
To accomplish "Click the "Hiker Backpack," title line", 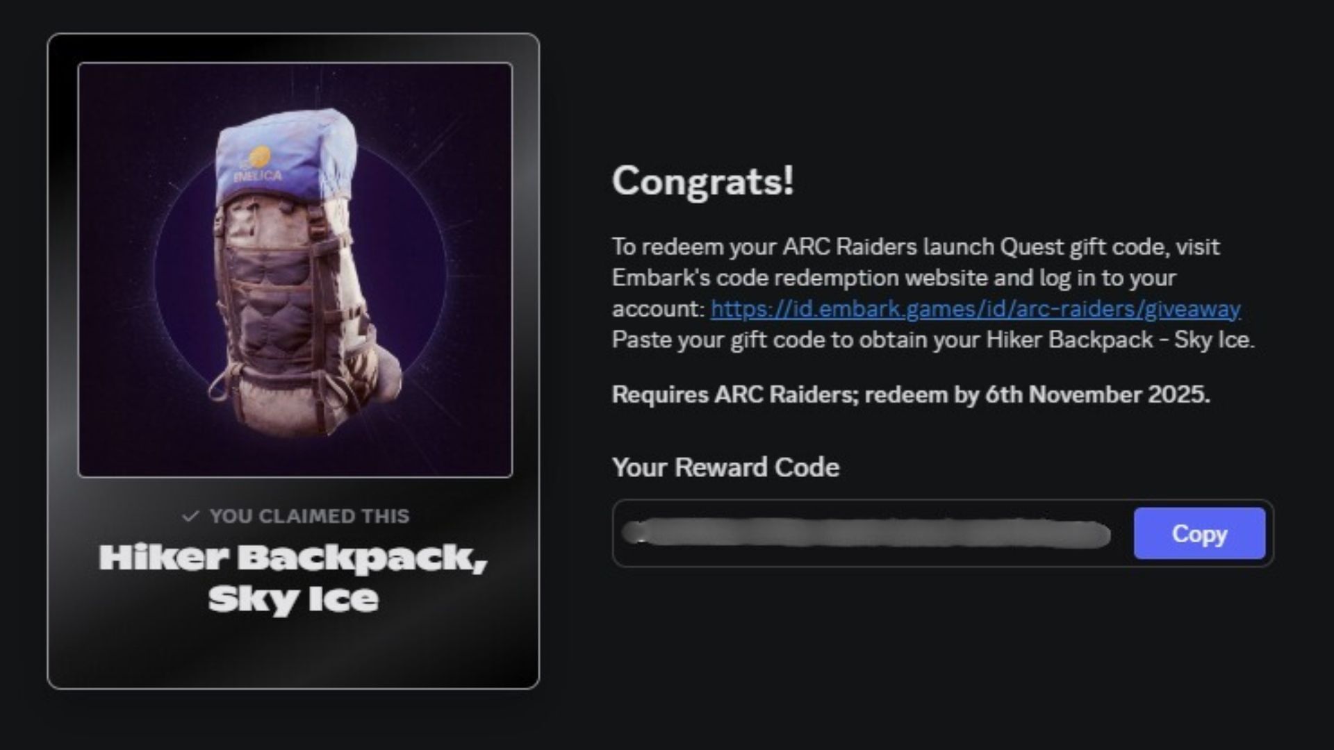I will click(x=293, y=558).
